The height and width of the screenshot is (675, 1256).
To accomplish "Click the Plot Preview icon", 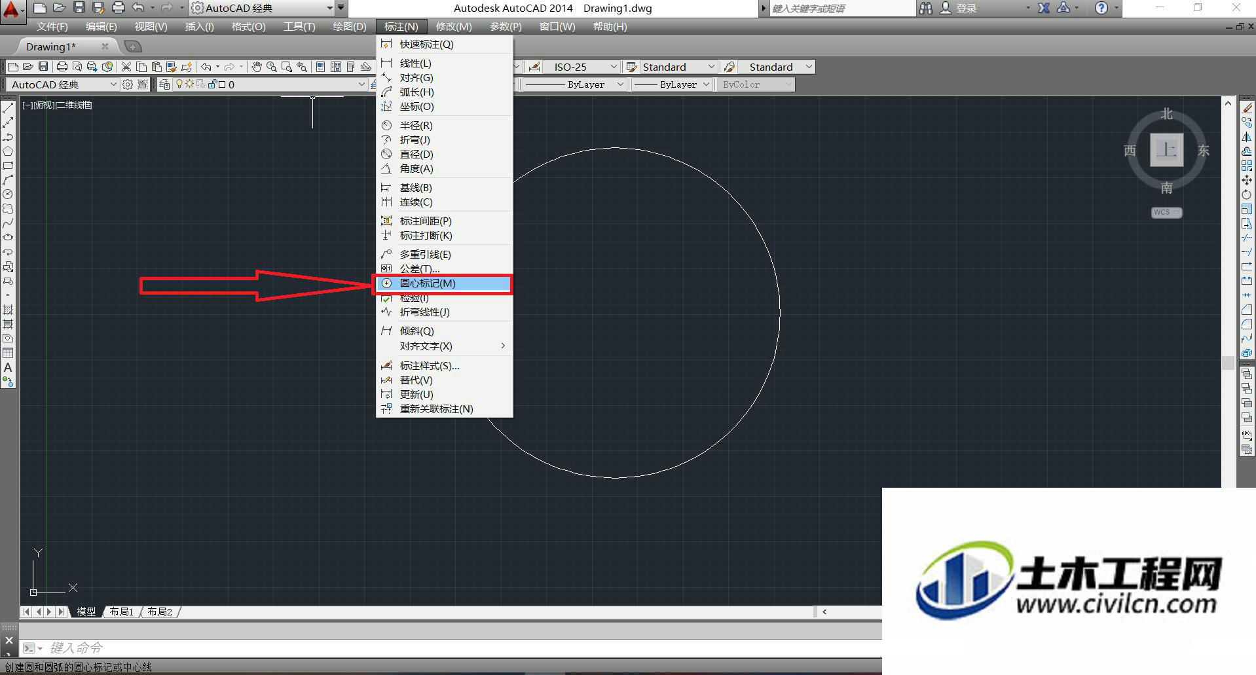I will click(x=77, y=67).
